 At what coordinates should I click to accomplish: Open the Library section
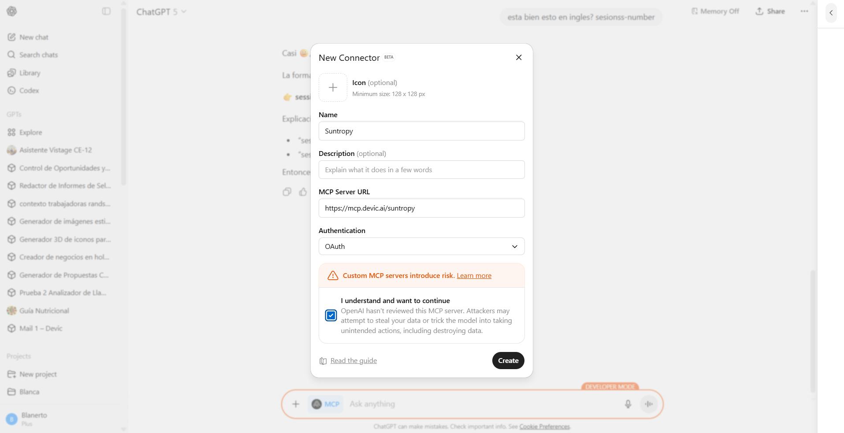[x=30, y=73]
